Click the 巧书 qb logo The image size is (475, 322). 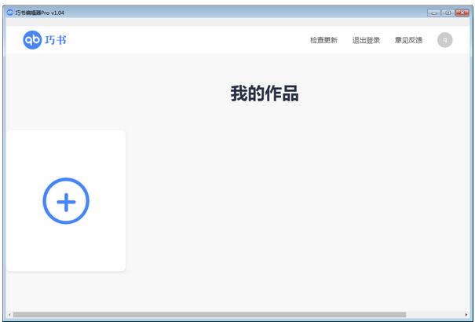[45, 40]
